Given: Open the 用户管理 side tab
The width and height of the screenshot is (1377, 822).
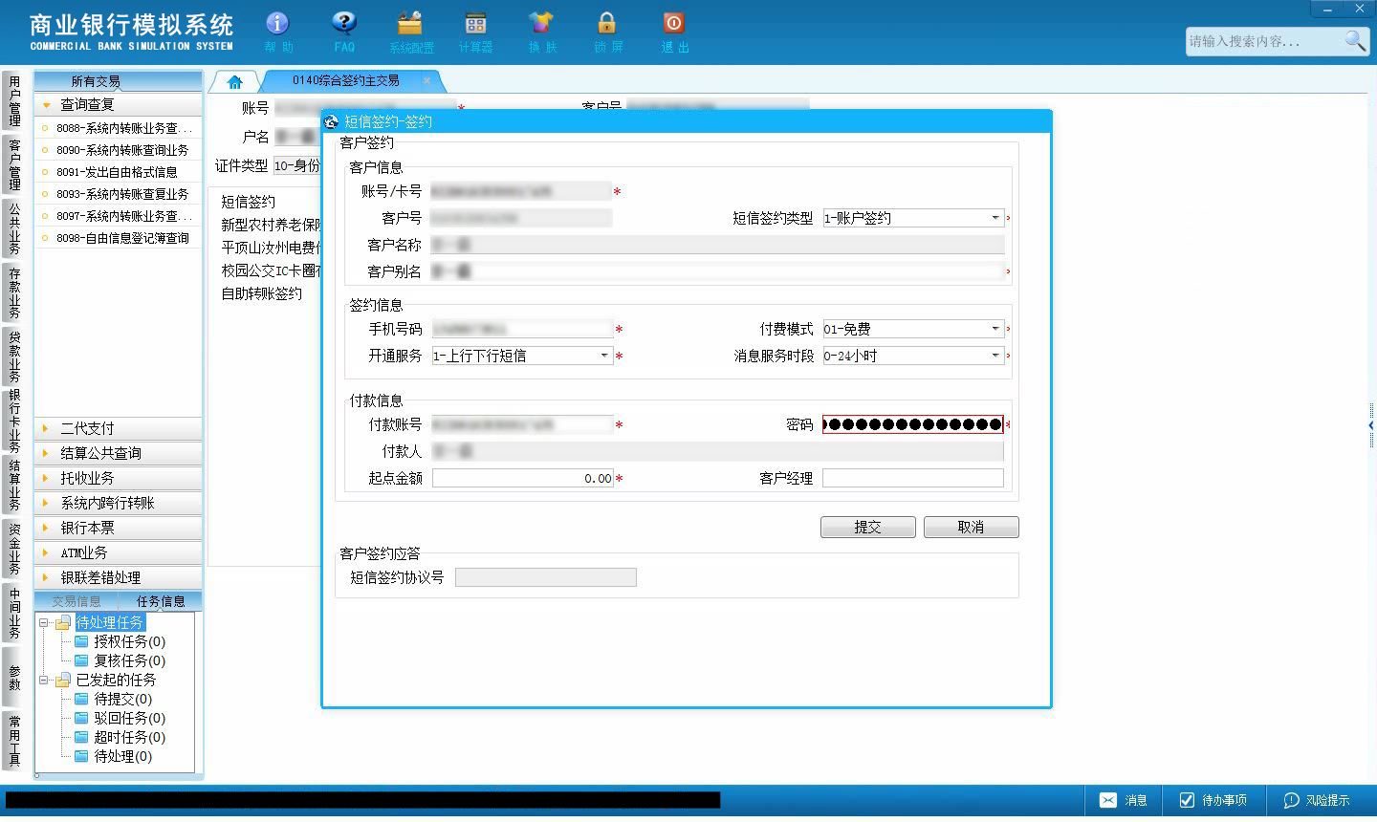Looking at the screenshot, I should pos(14,100).
